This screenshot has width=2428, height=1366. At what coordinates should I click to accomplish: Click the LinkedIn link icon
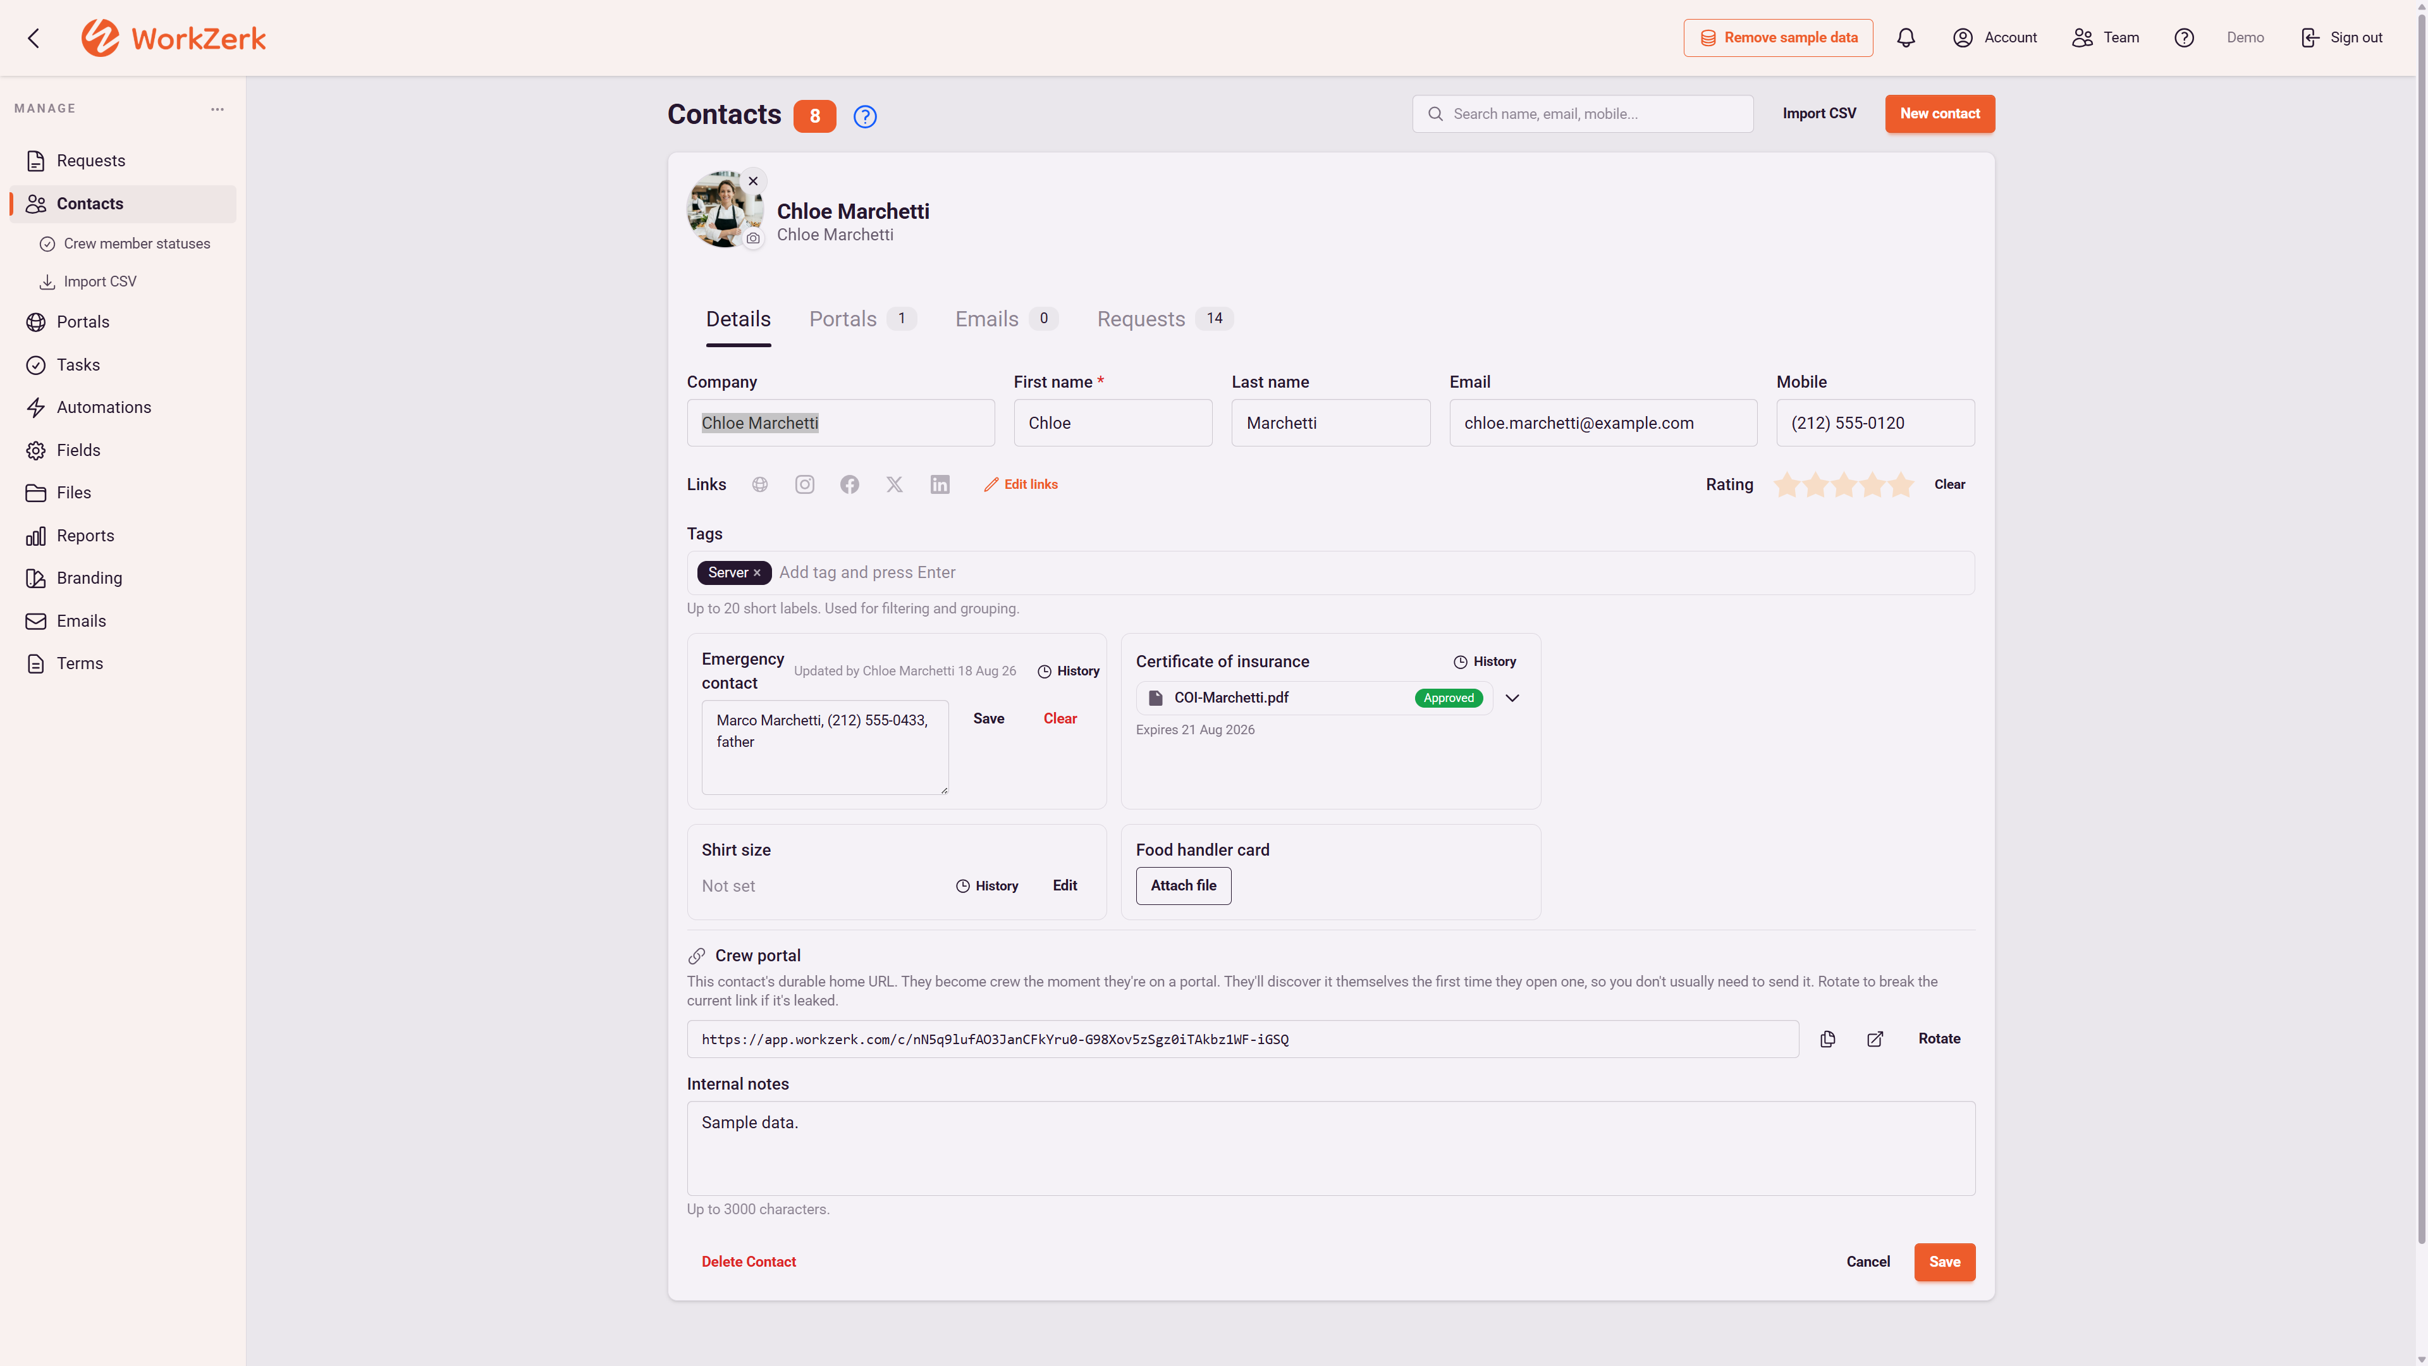(x=940, y=484)
